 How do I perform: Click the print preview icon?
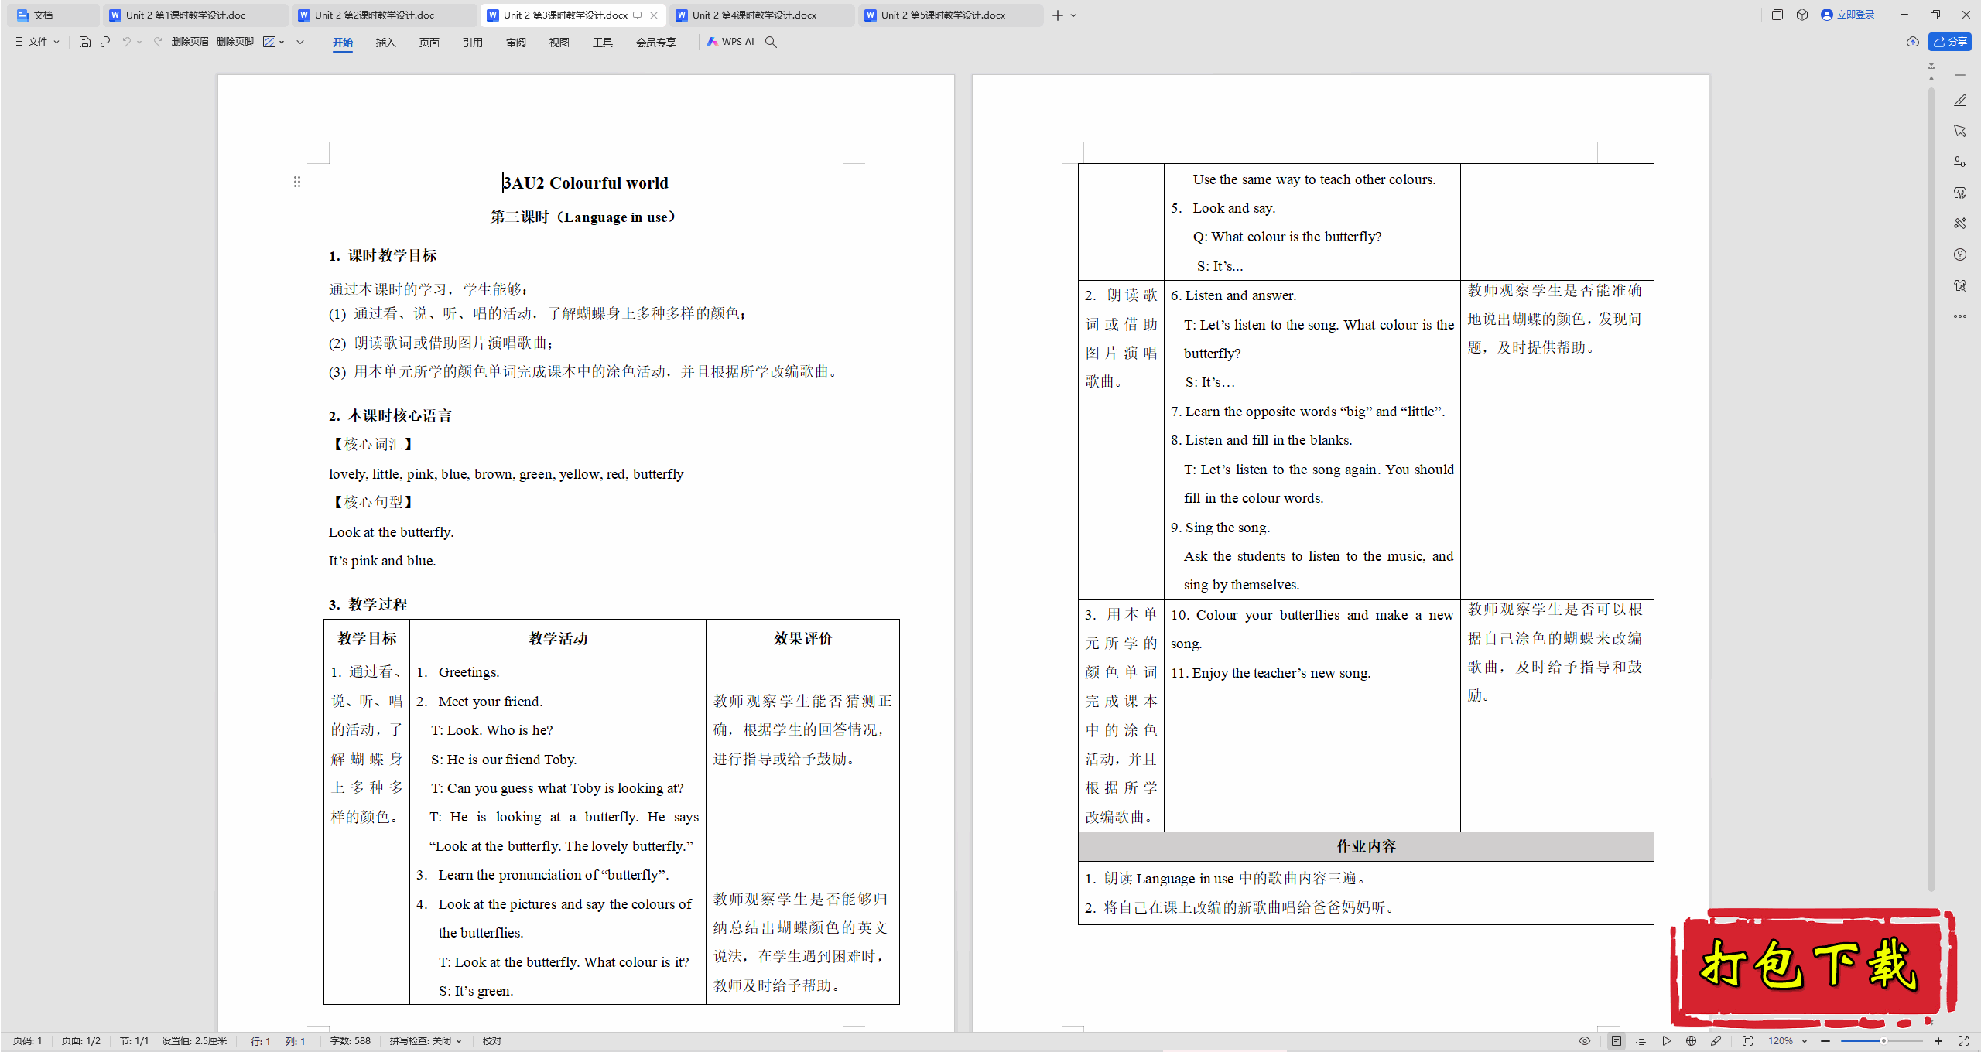(105, 42)
